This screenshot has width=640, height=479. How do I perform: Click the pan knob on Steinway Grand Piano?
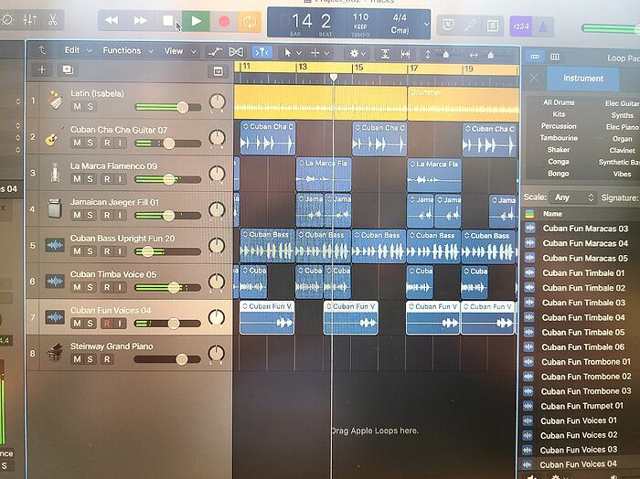[217, 354]
